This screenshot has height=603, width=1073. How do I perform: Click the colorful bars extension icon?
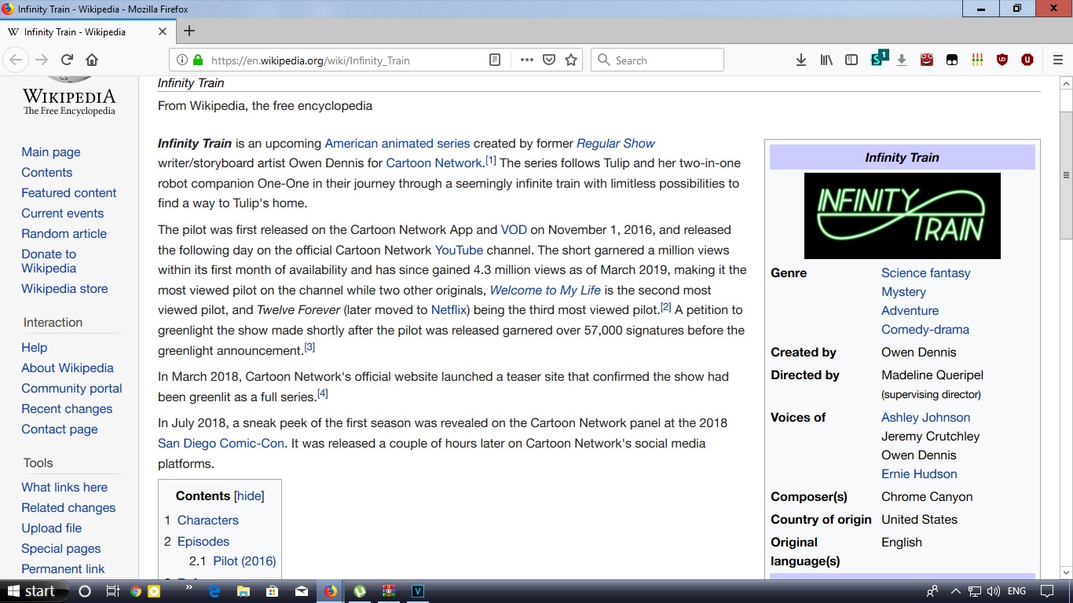pos(977,60)
